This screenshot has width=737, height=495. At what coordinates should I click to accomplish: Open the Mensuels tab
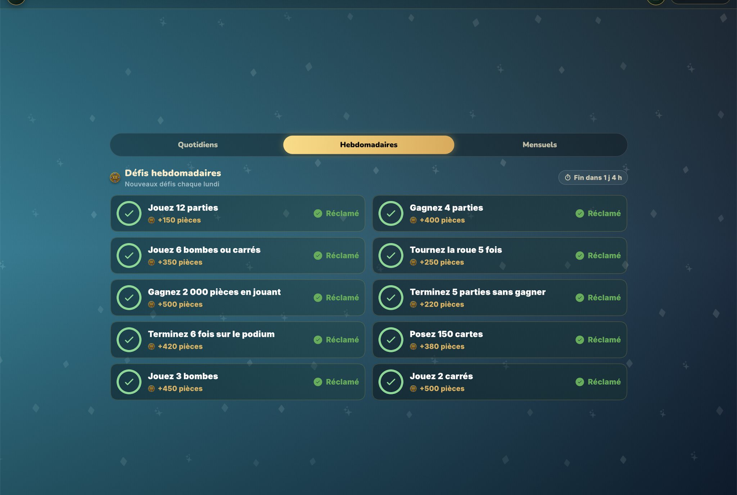(x=539, y=145)
